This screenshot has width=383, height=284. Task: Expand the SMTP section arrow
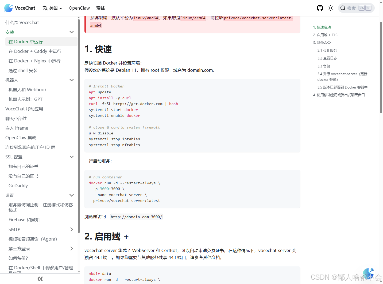click(72, 229)
